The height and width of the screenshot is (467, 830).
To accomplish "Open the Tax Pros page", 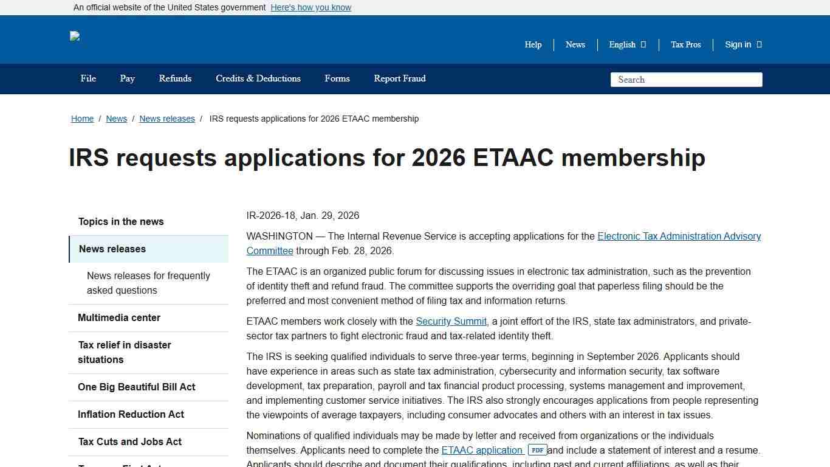I will coord(685,44).
